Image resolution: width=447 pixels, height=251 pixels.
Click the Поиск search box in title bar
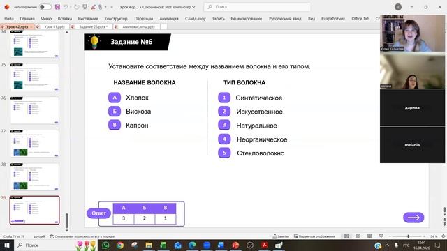pyautogui.click(x=257, y=7)
